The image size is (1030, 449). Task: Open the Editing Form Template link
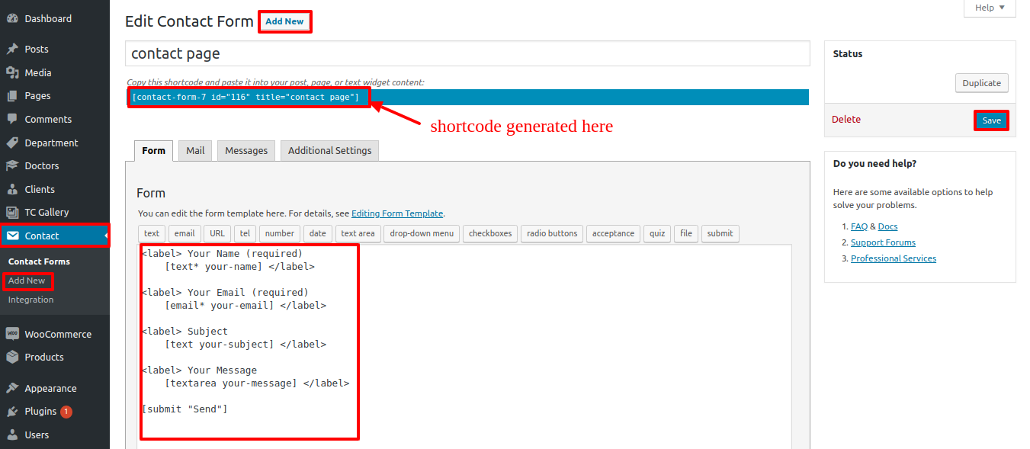[x=397, y=213]
